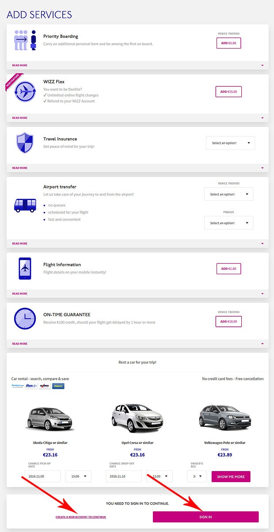The width and height of the screenshot is (274, 532).
Task: Click the Travel Insurance shield icon
Action: click(25, 143)
